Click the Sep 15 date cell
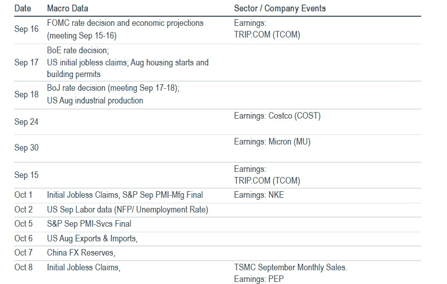Screen dimensions: 447x284 coord(26,175)
